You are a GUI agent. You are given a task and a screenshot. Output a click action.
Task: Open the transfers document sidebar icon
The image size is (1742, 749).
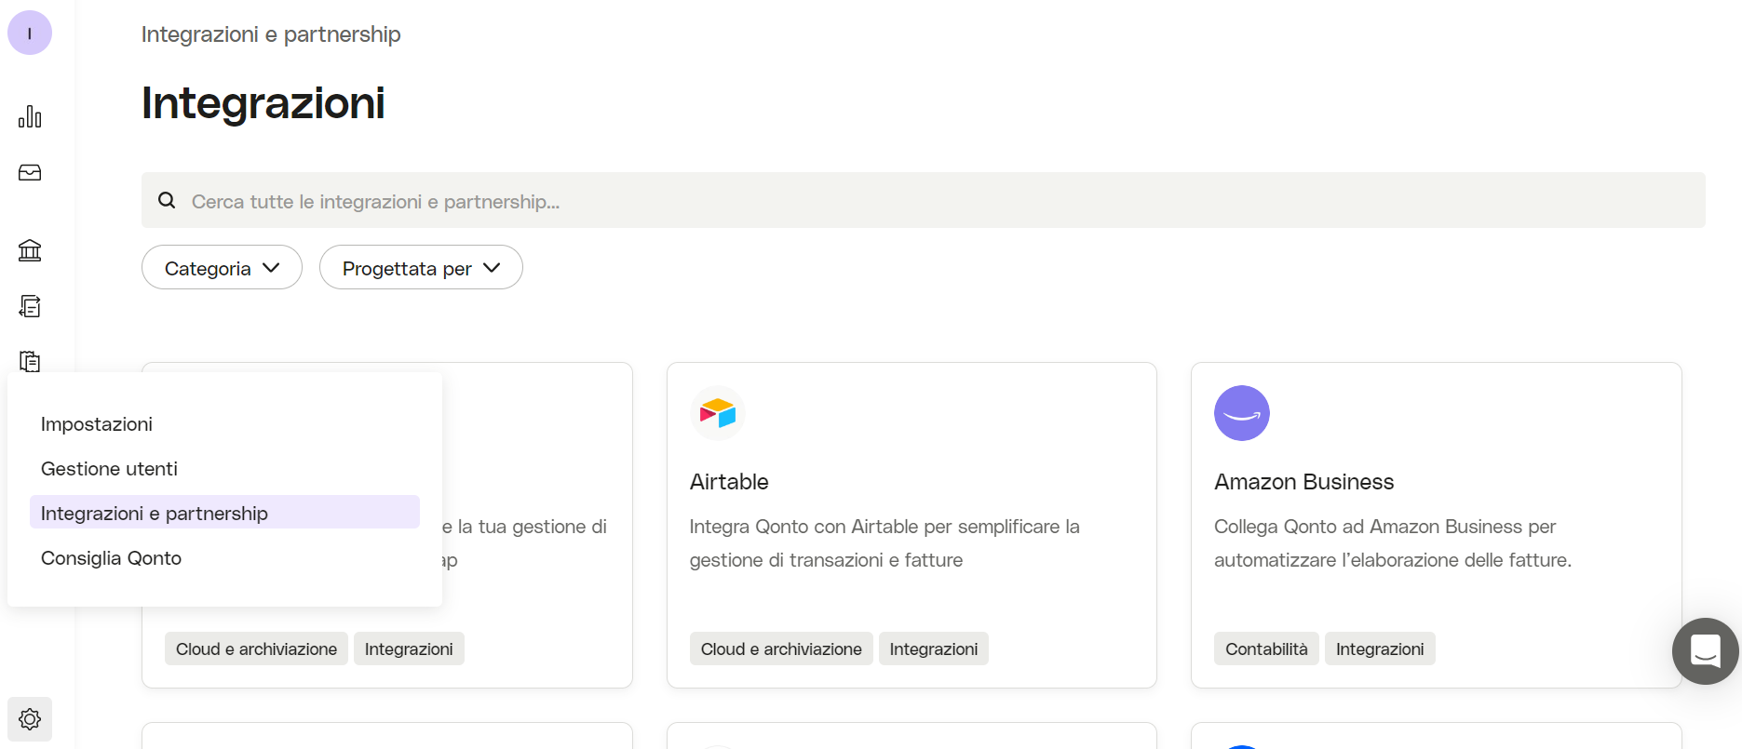[x=30, y=306]
